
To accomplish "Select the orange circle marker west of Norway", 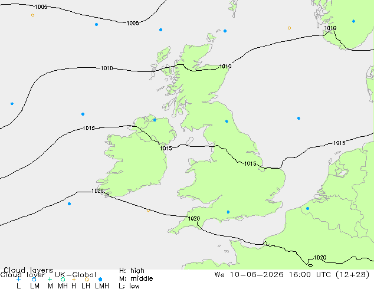I will pyautogui.click(x=289, y=28).
